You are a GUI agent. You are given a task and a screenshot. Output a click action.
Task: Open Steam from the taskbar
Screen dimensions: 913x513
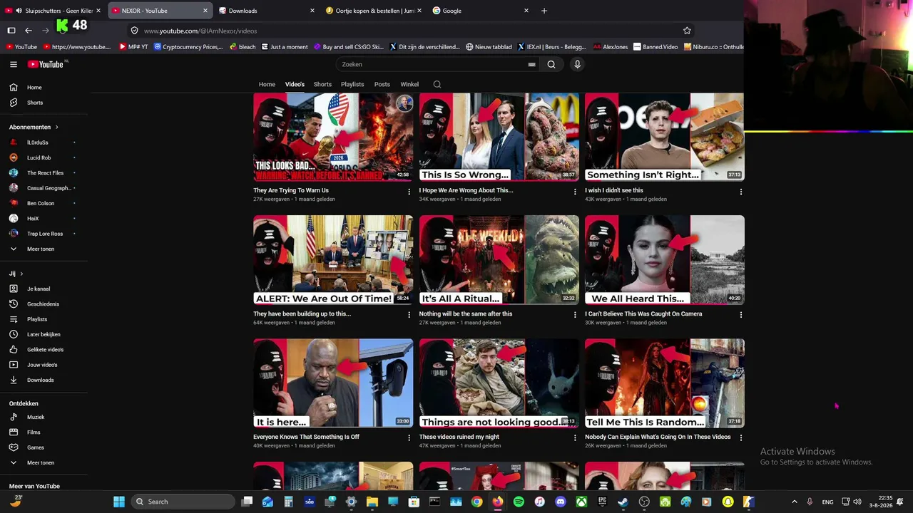point(623,502)
